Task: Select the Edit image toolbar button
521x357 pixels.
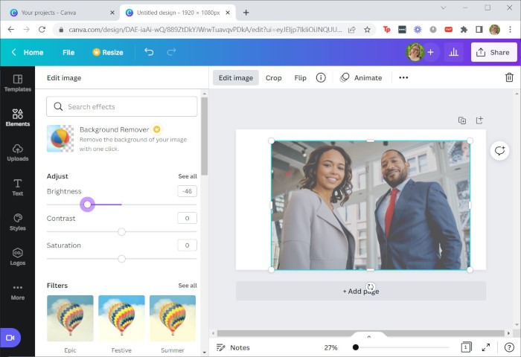Action: coord(236,77)
